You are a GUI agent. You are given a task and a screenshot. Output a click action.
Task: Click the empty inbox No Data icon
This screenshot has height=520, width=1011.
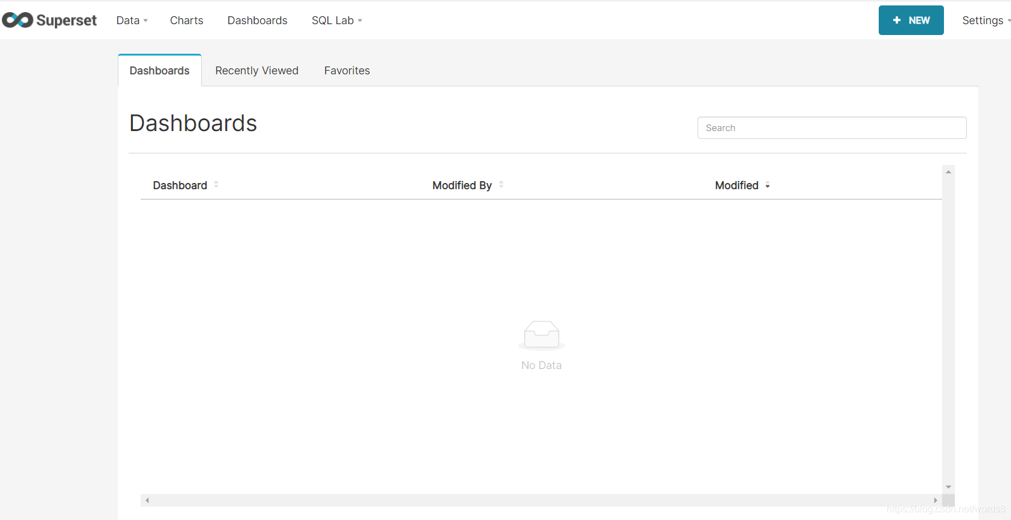[x=542, y=335]
